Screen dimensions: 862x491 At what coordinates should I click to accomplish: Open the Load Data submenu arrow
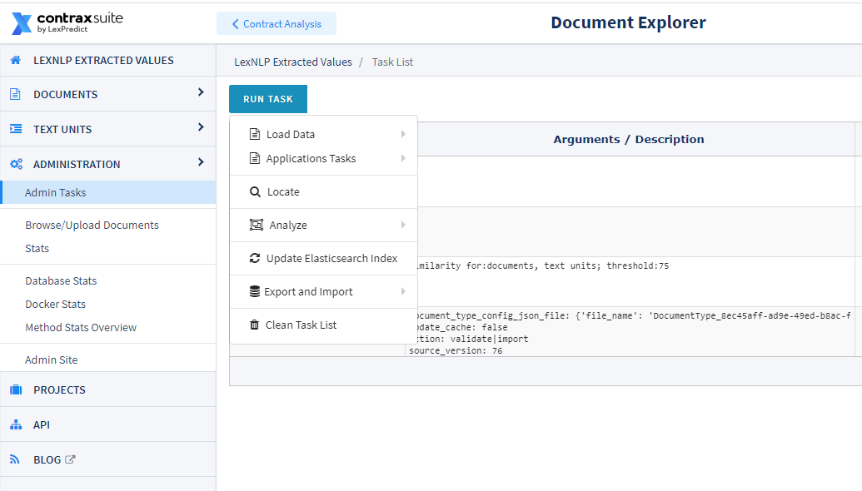[x=403, y=134]
